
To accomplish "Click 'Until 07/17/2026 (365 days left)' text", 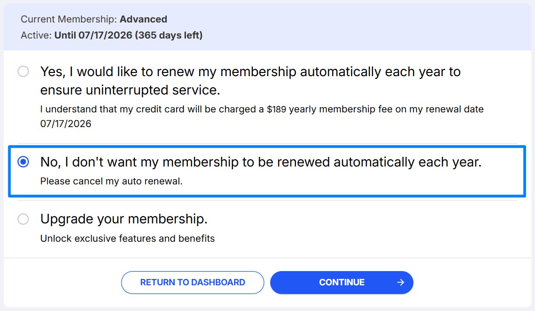I will 128,35.
